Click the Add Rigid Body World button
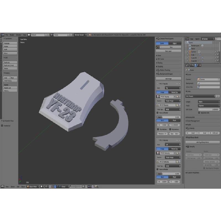Image resolution: width=221 pixels, height=221 pixels. point(202,142)
